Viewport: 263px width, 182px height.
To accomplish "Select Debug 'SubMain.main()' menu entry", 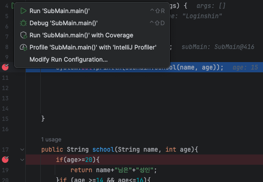I will click(x=92, y=23).
